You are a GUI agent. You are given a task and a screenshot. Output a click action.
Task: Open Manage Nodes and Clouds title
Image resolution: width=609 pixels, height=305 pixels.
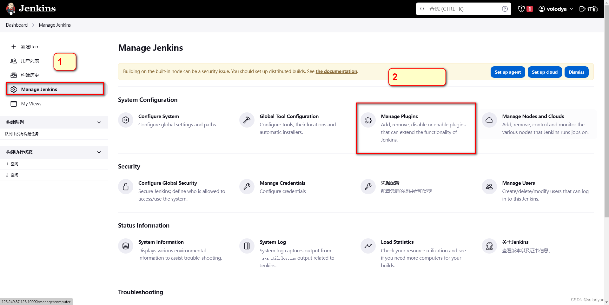533,116
